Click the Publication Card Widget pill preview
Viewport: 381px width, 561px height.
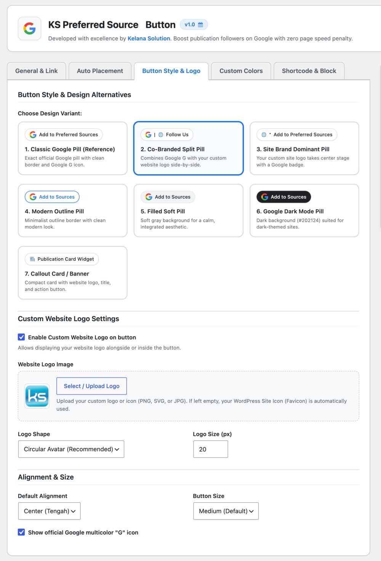click(62, 259)
